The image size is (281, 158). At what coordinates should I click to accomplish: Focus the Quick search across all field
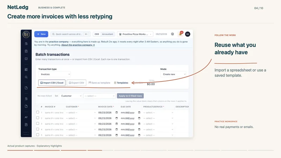(71, 34)
